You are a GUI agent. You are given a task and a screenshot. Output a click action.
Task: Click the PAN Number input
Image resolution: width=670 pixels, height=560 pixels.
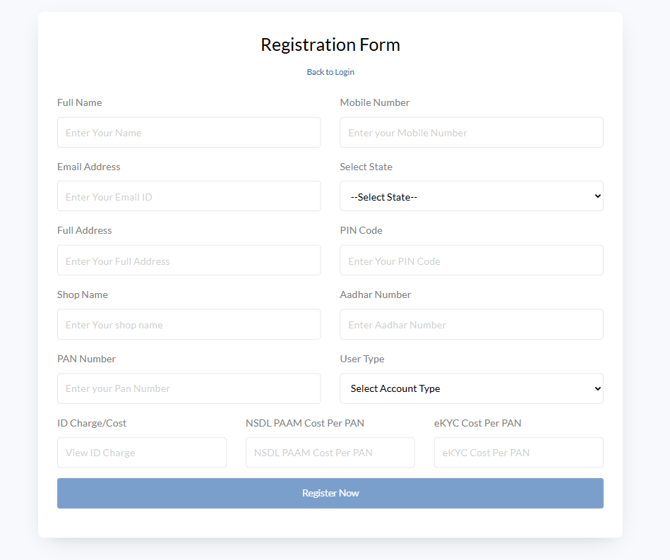pos(189,388)
